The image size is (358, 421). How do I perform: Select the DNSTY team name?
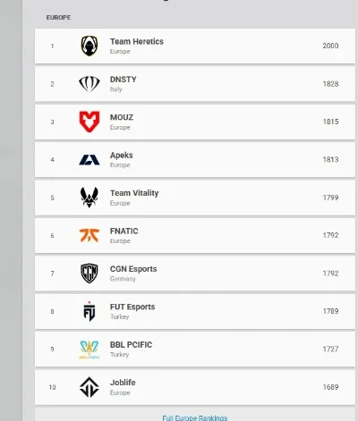[x=124, y=80]
